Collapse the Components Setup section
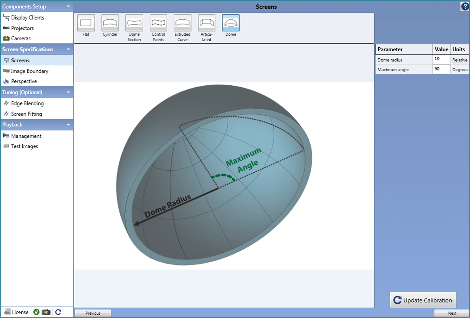Image resolution: width=470 pixels, height=318 pixels. 68,7
